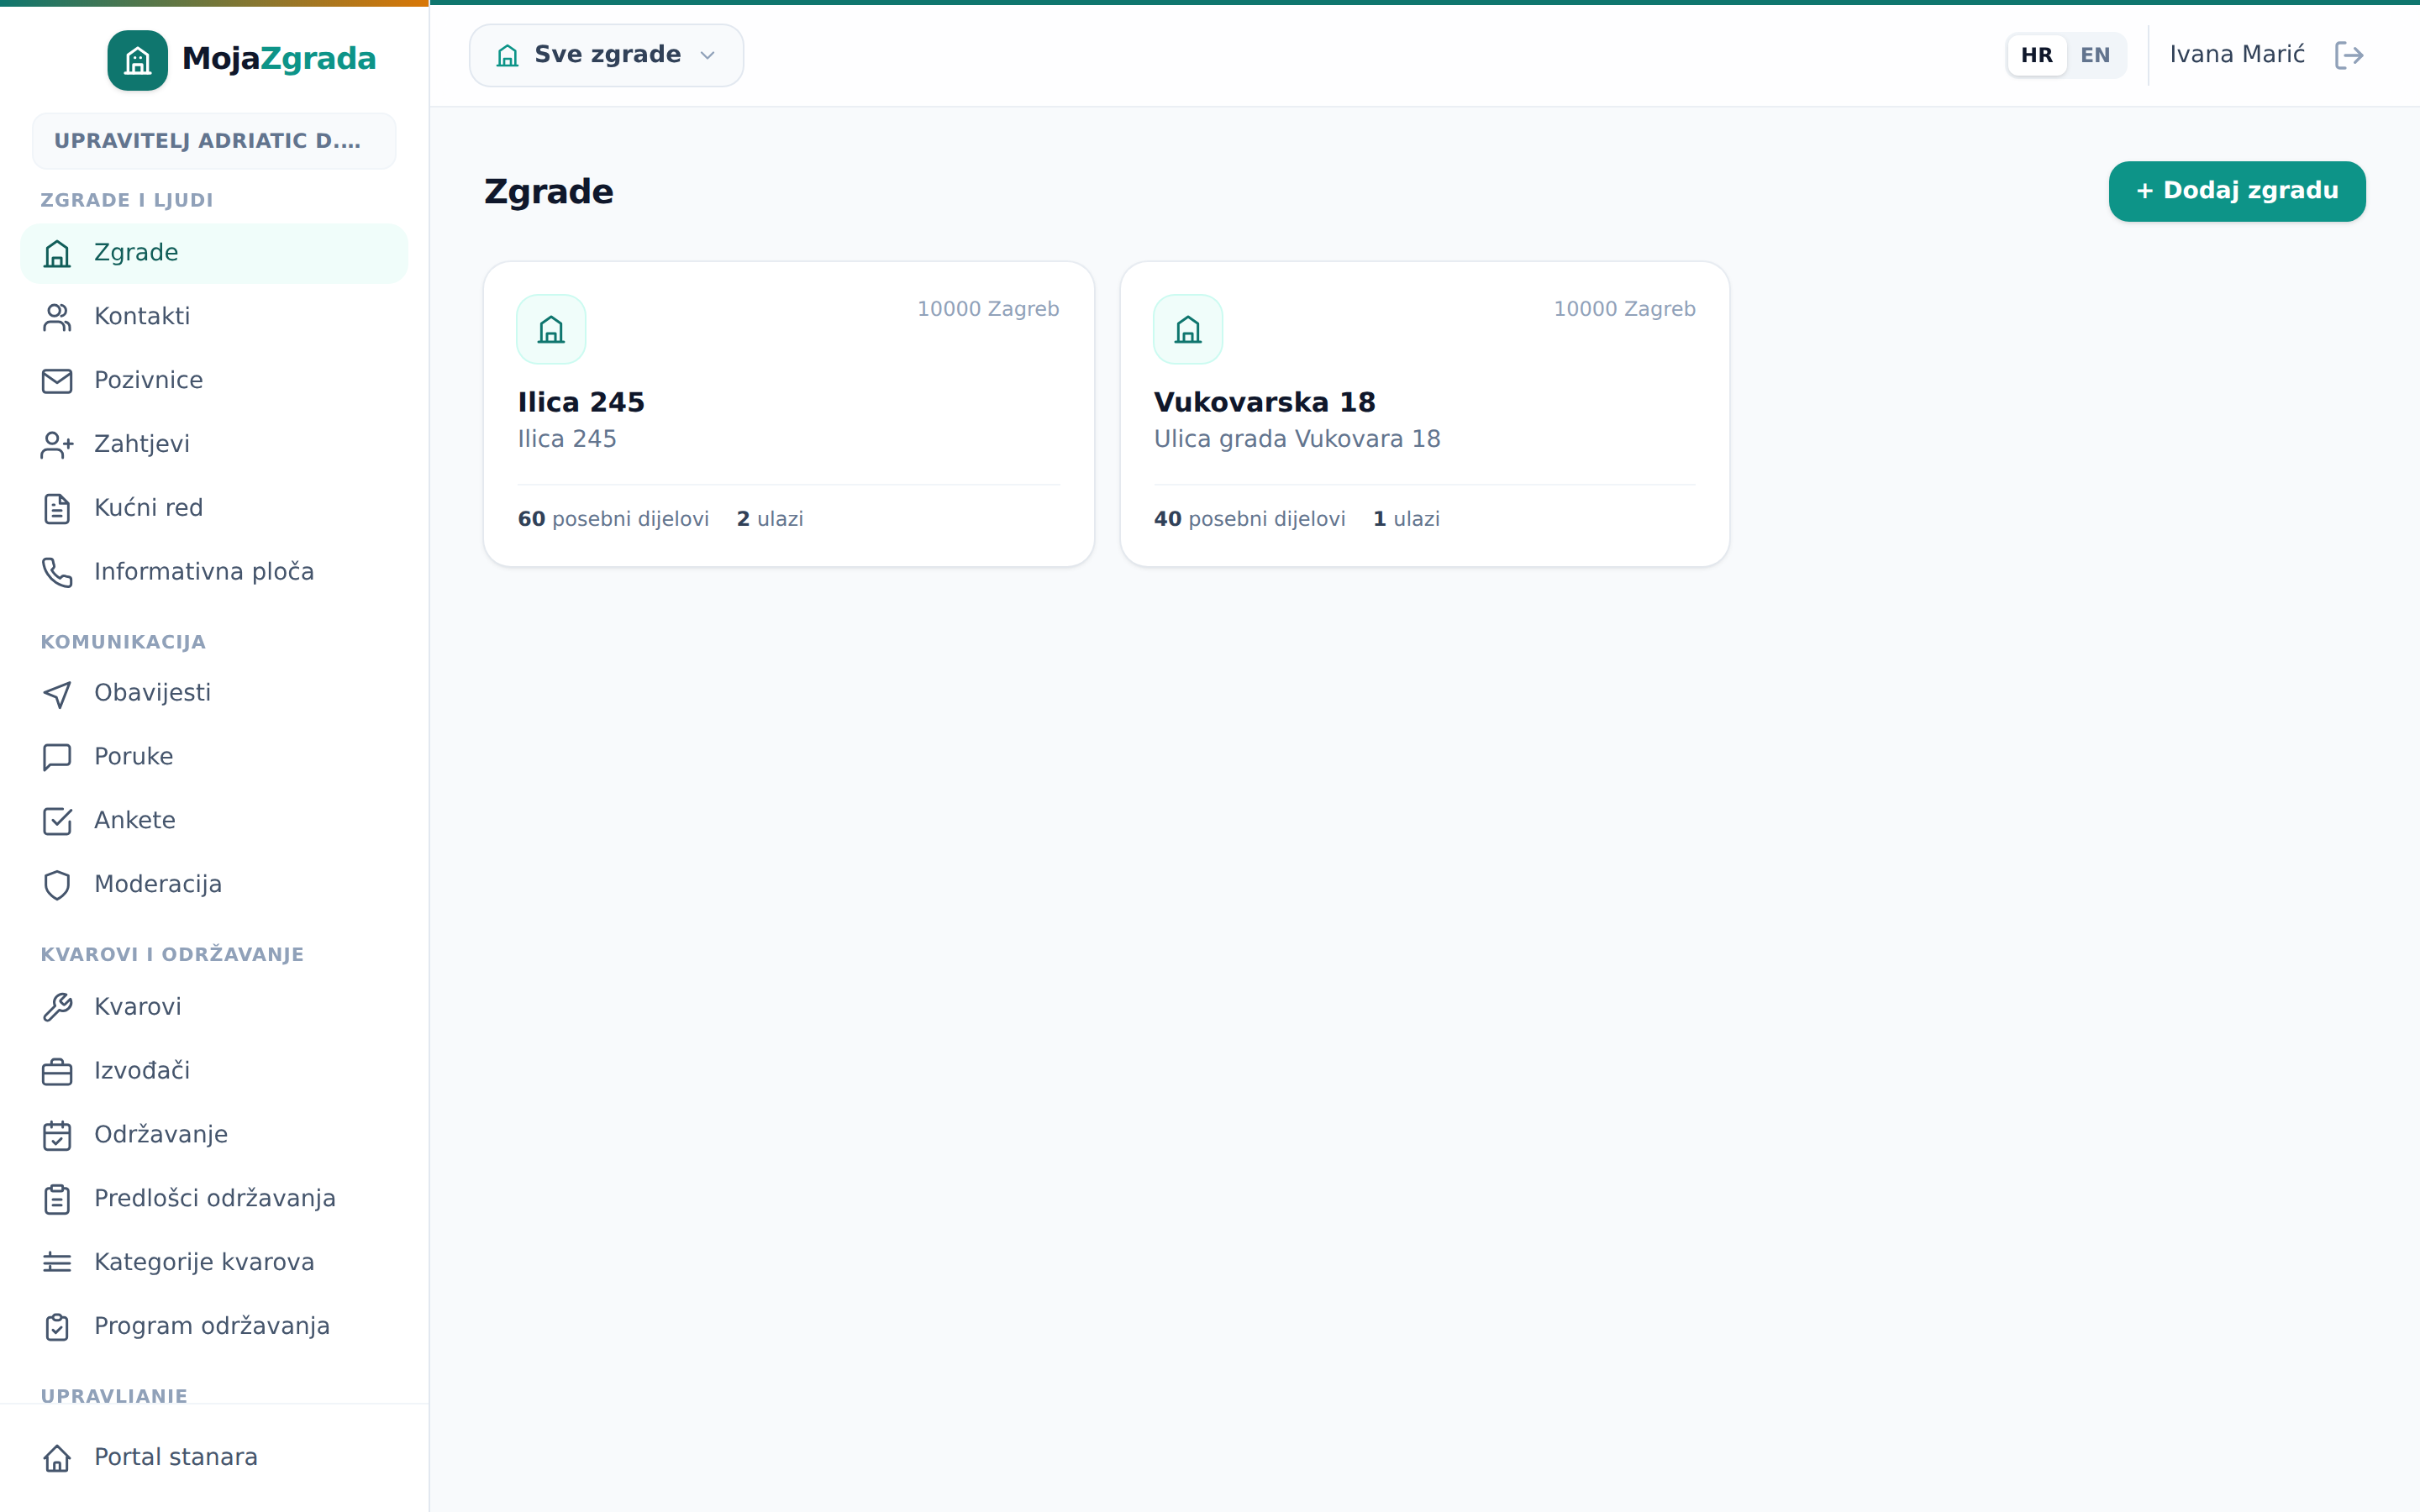Viewport: 2420px width, 1512px height.
Task: Open the Sve zgrade building selector
Action: 606,55
